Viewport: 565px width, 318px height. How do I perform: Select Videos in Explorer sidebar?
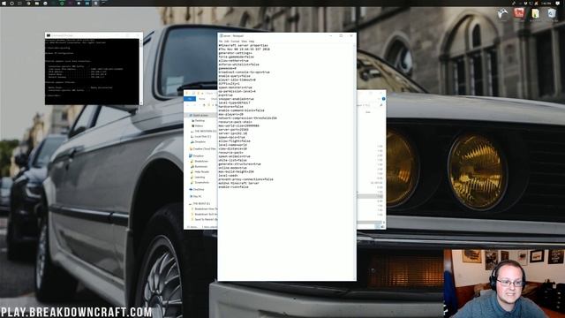point(199,125)
